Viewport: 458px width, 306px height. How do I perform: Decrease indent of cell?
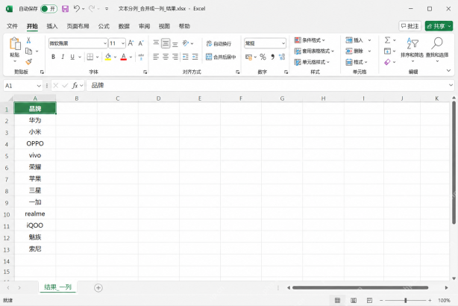186,57
